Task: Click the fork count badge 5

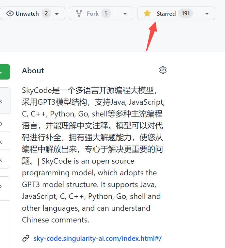Action: pos(106,13)
